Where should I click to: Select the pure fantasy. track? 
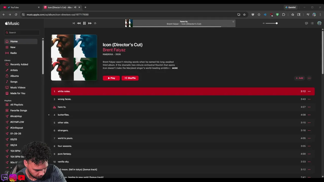183,154
